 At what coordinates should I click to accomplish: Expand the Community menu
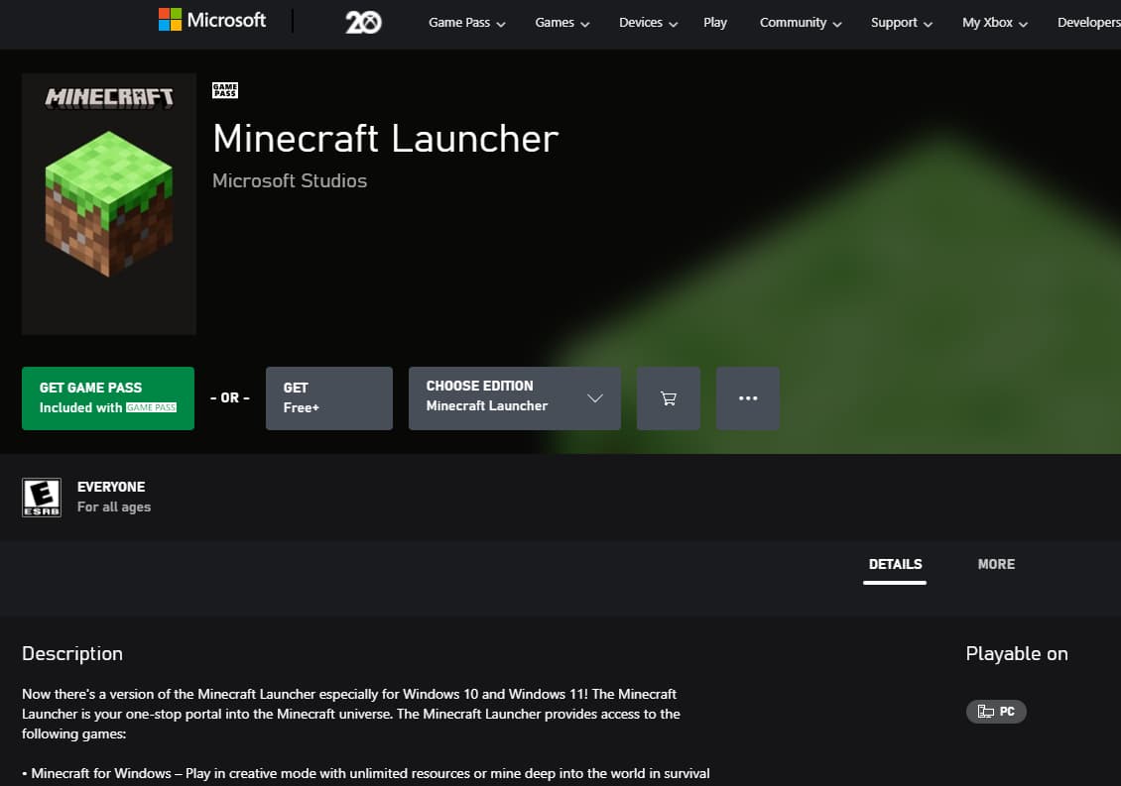(x=801, y=23)
